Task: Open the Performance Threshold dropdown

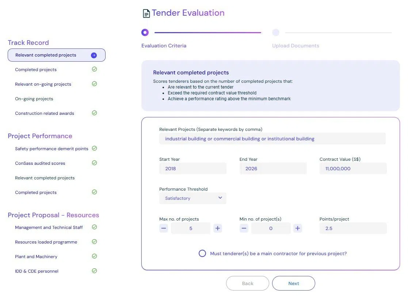Action: pyautogui.click(x=193, y=198)
